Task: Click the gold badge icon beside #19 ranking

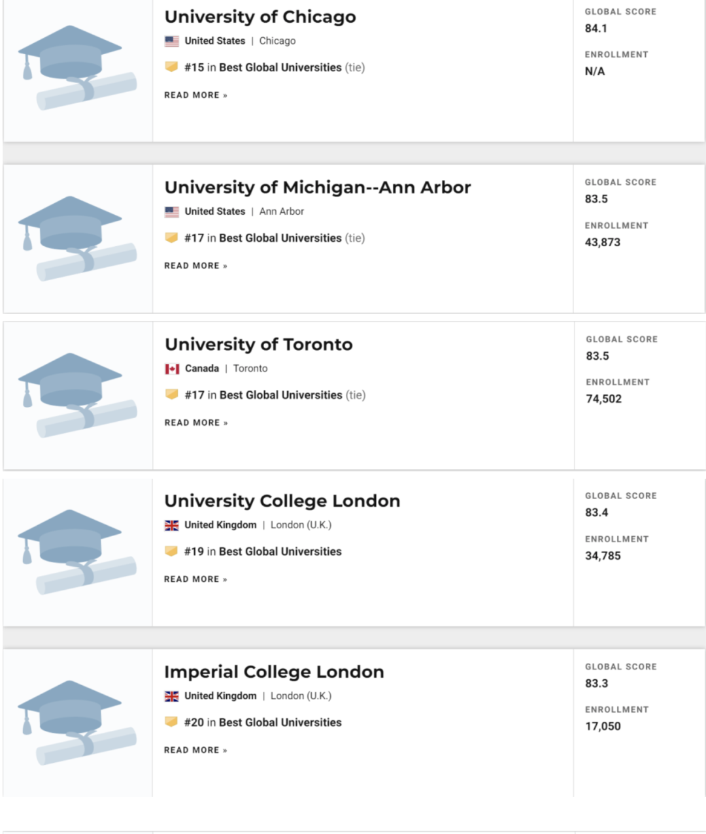Action: click(x=171, y=551)
